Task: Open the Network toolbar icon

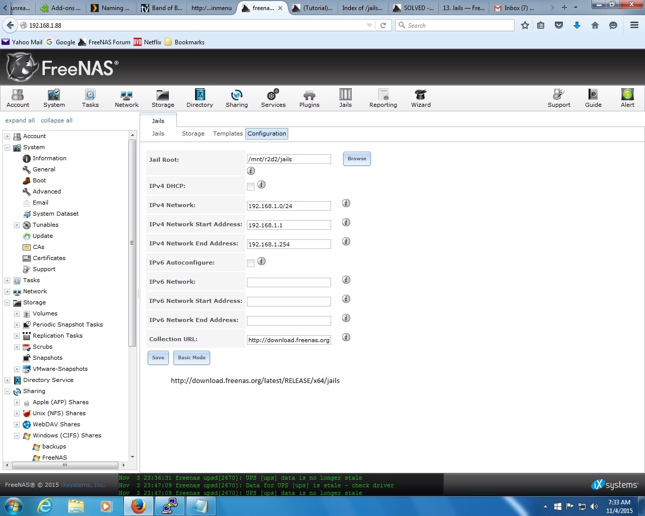Action: (x=126, y=98)
